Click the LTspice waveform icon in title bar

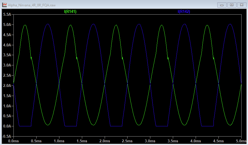pyautogui.click(x=4, y=5)
